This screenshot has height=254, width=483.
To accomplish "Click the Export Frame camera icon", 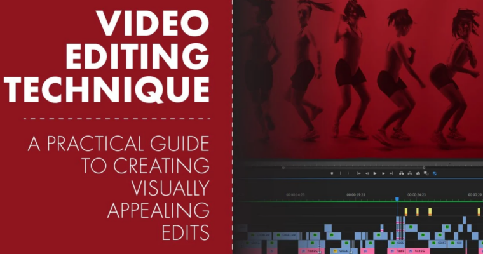I will tap(418, 173).
